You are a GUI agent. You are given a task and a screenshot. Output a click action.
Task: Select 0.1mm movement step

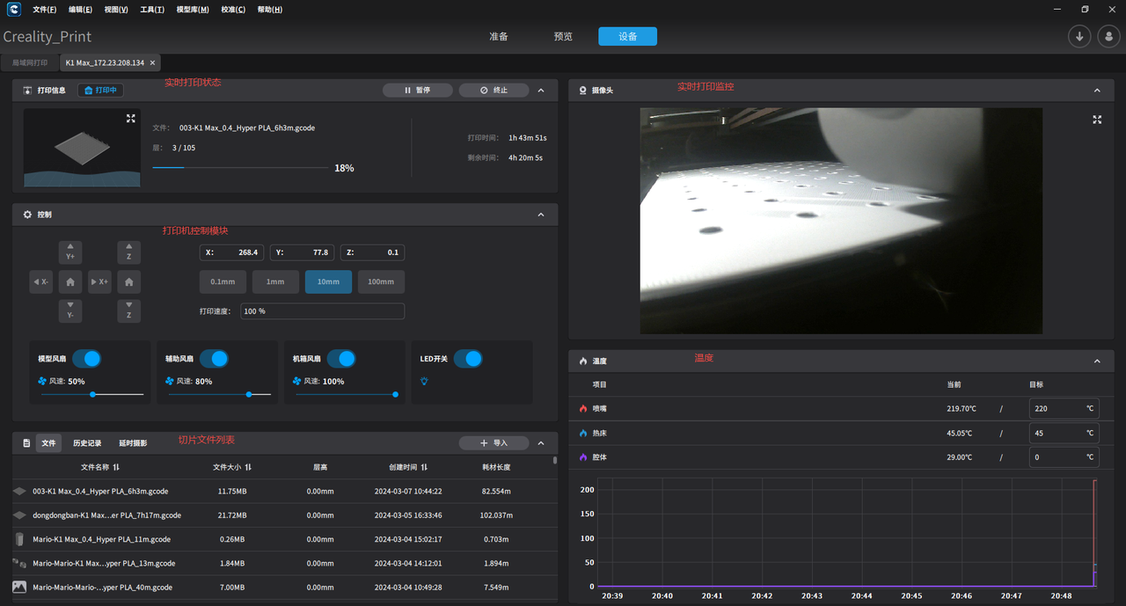223,281
